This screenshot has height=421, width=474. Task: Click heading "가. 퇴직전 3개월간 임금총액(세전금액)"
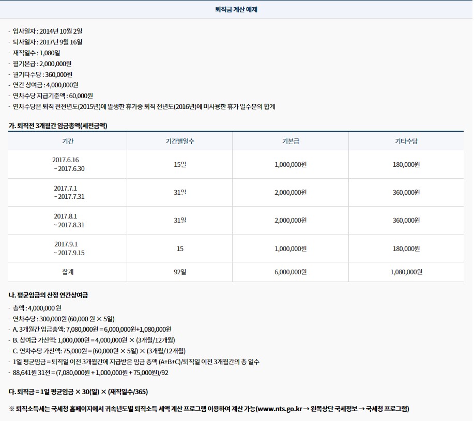pos(58,126)
